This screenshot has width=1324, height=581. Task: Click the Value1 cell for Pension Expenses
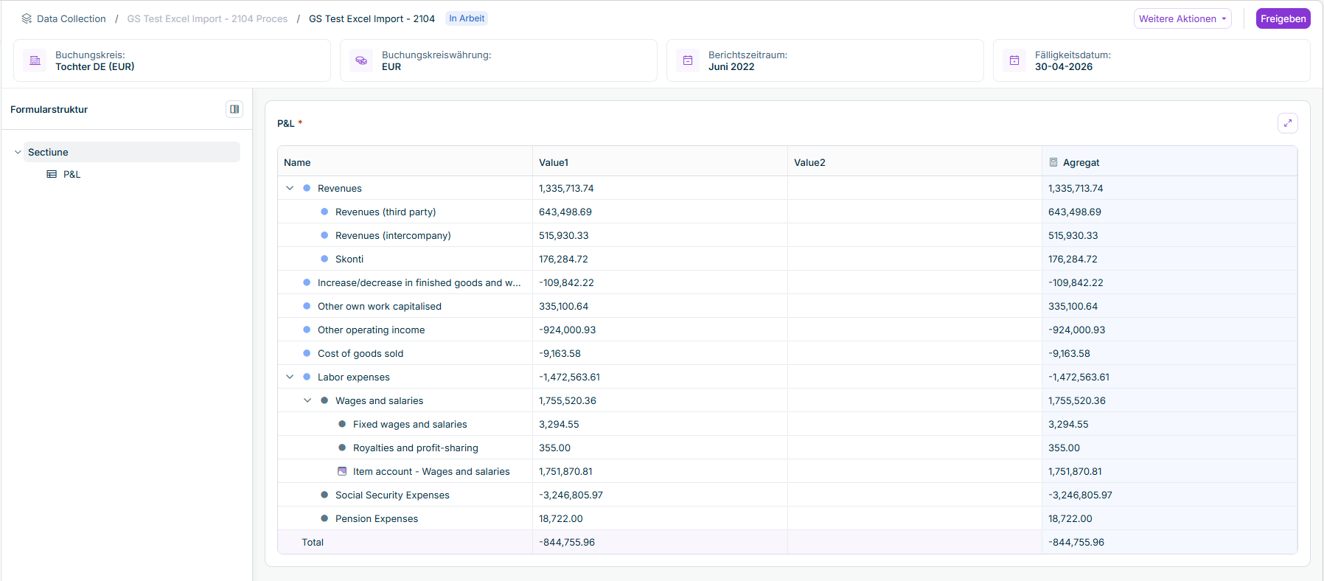tap(659, 518)
